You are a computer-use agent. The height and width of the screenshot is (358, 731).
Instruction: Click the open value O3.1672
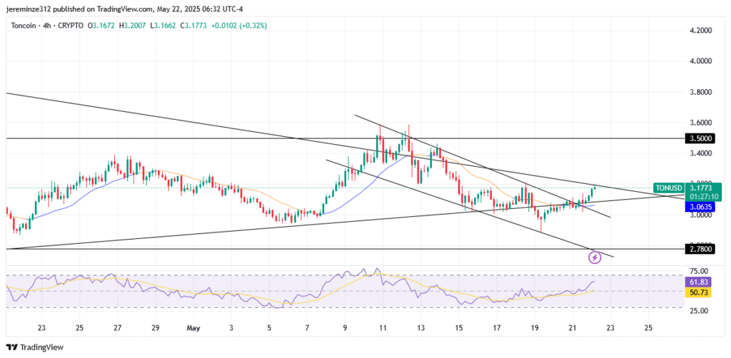pyautogui.click(x=101, y=26)
